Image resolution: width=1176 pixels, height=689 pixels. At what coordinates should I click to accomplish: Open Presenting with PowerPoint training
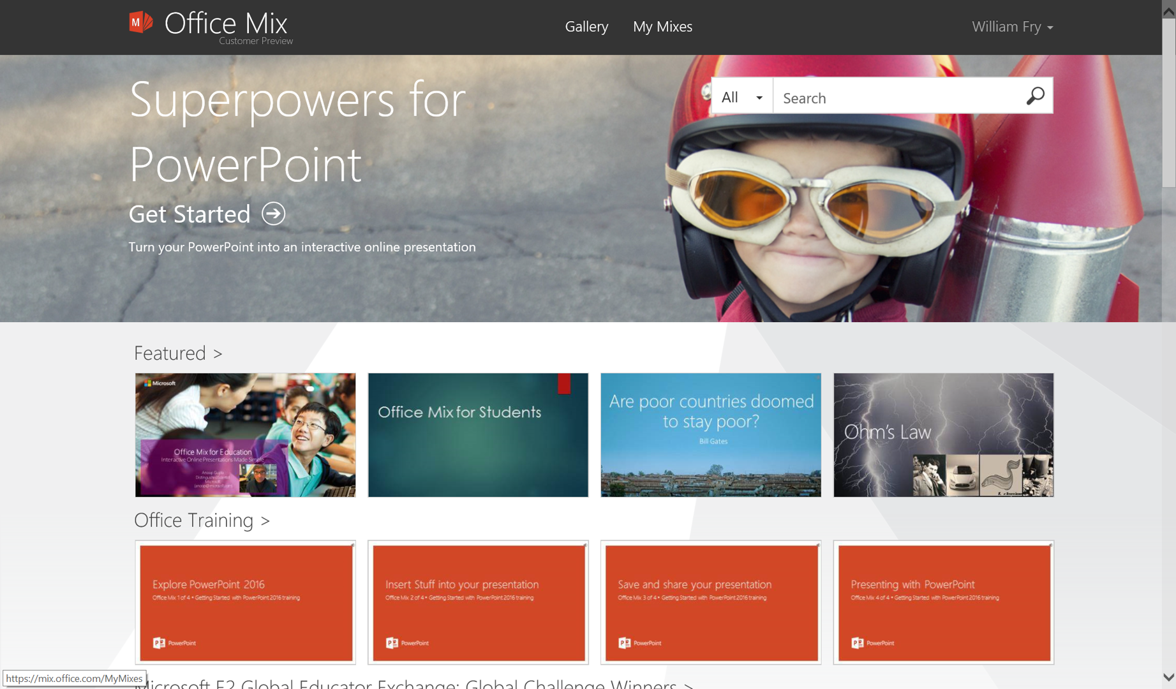[943, 602]
